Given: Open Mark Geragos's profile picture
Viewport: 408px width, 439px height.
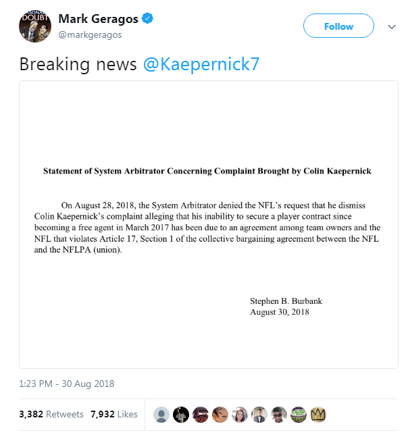Looking at the screenshot, I should [32, 26].
